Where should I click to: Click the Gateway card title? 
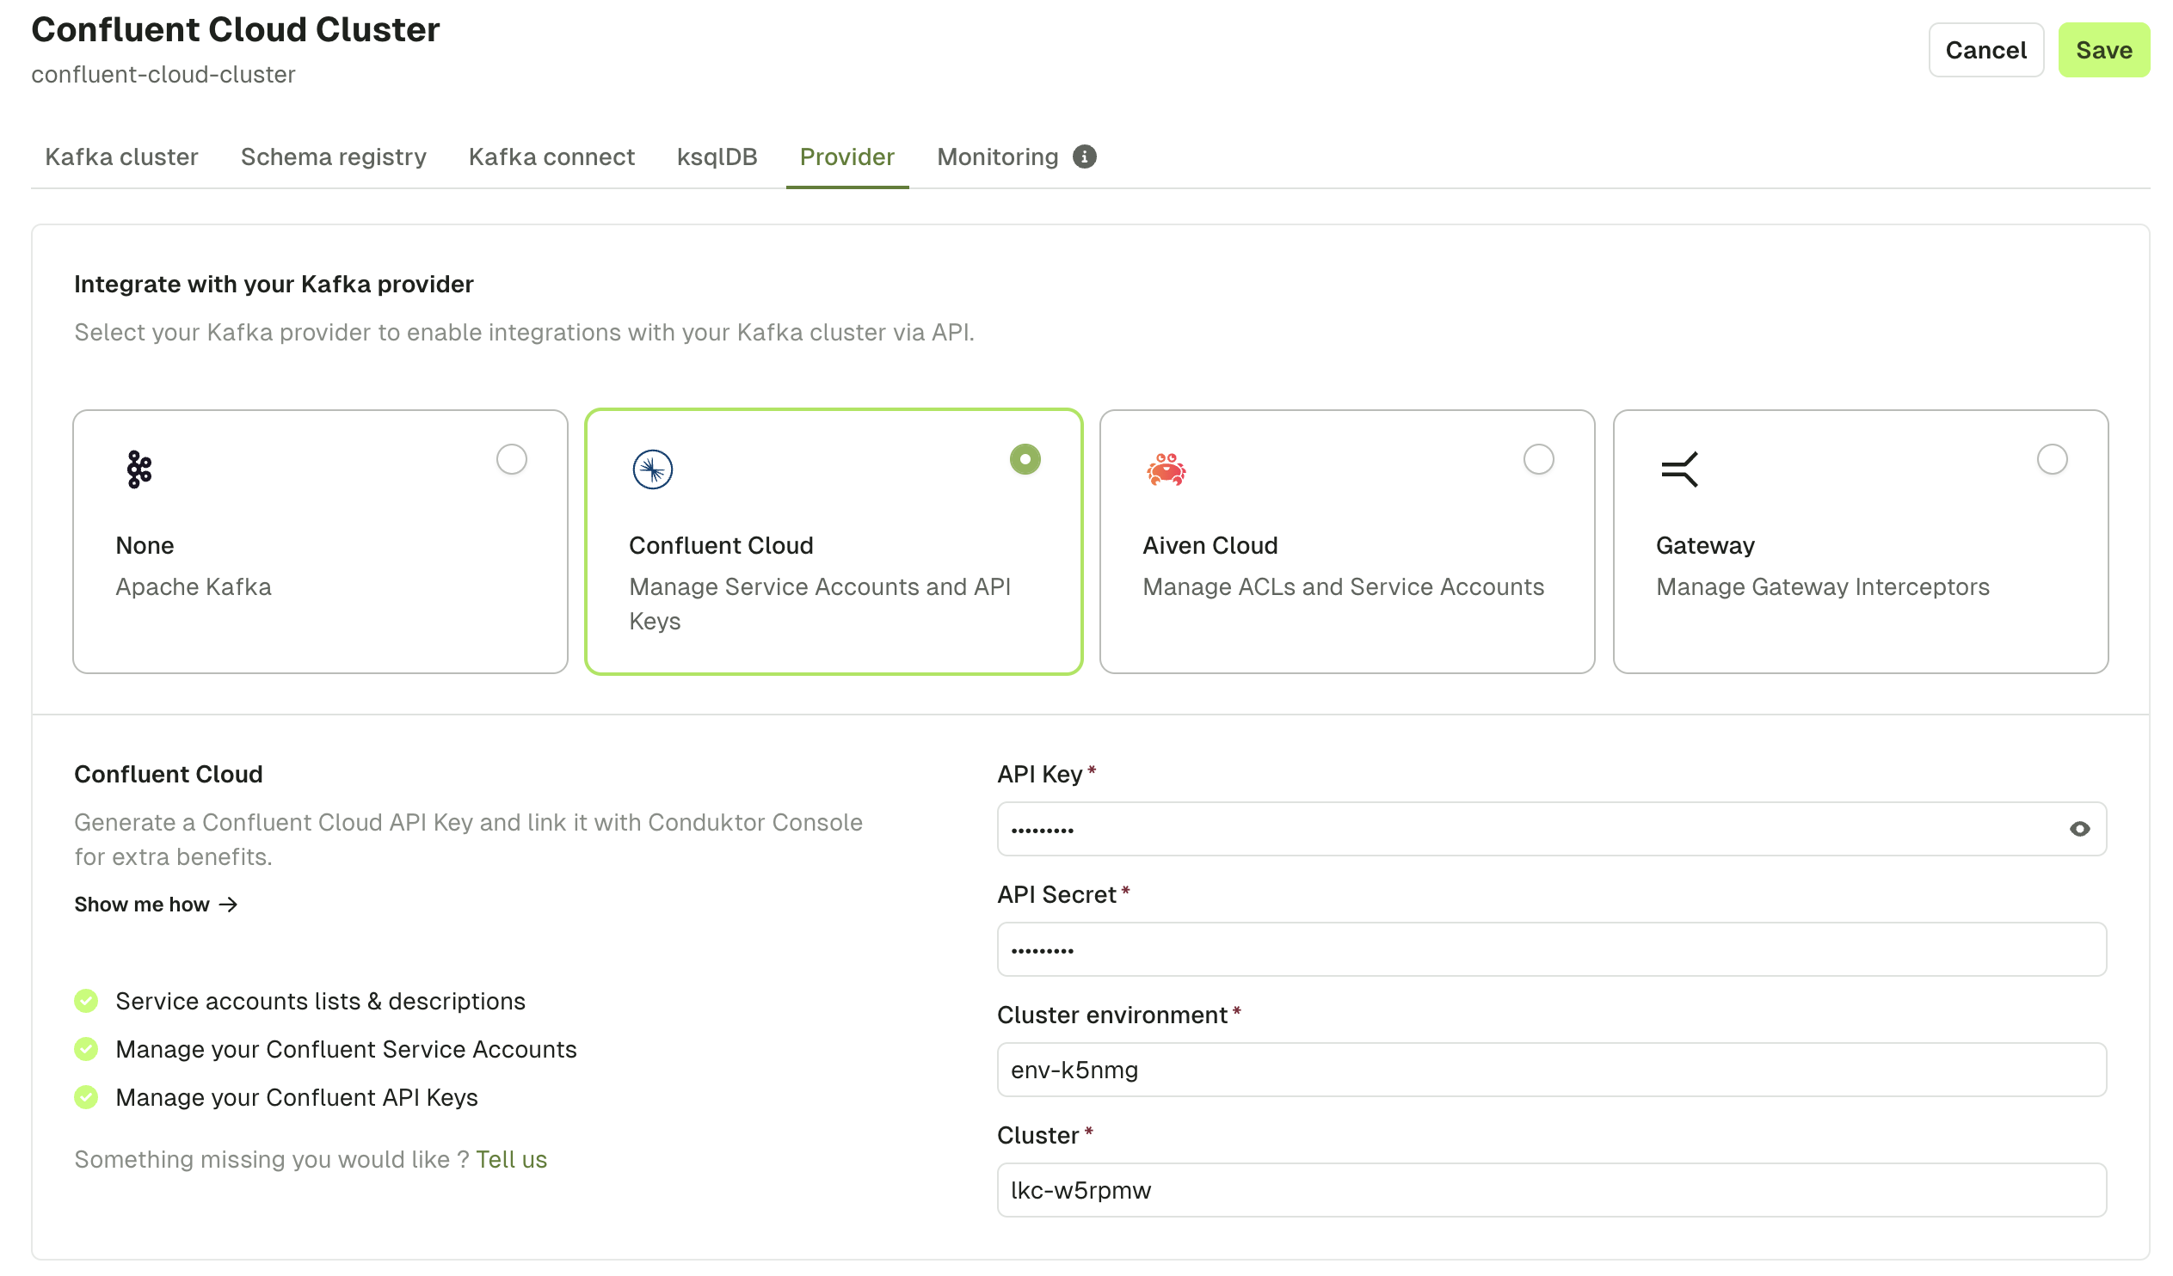click(1705, 546)
